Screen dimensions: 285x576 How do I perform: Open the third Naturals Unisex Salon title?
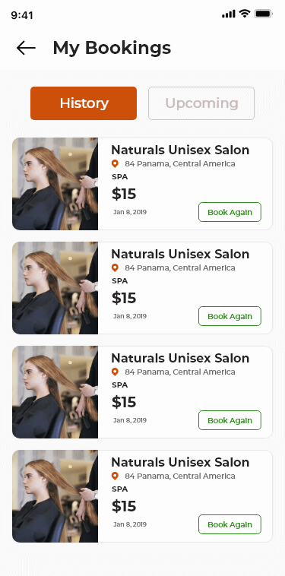(180, 358)
